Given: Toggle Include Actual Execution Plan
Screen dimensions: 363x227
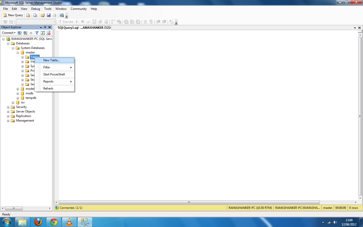Looking at the screenshot, I should pyautogui.click(x=113, y=22).
